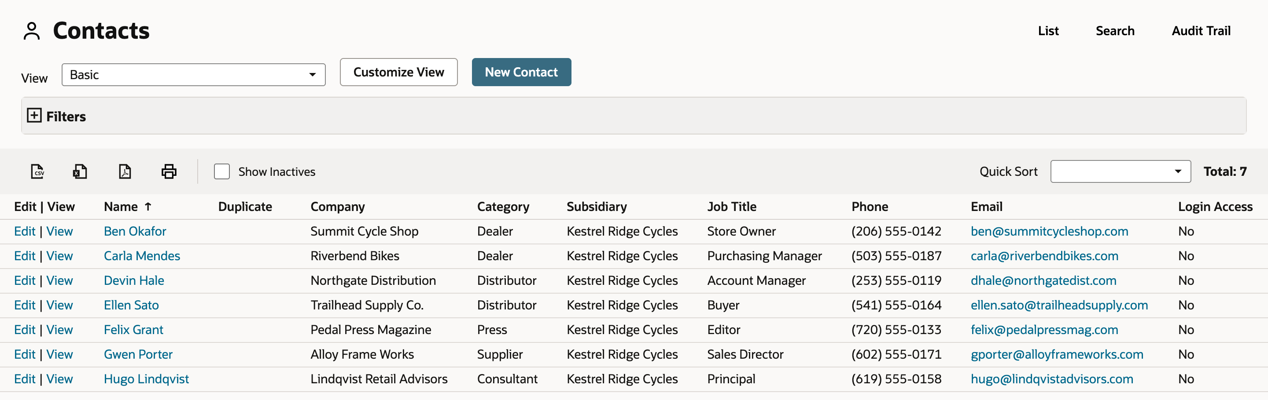This screenshot has height=400, width=1268.
Task: Select the Alloy Frame Works cell
Action: pyautogui.click(x=362, y=354)
